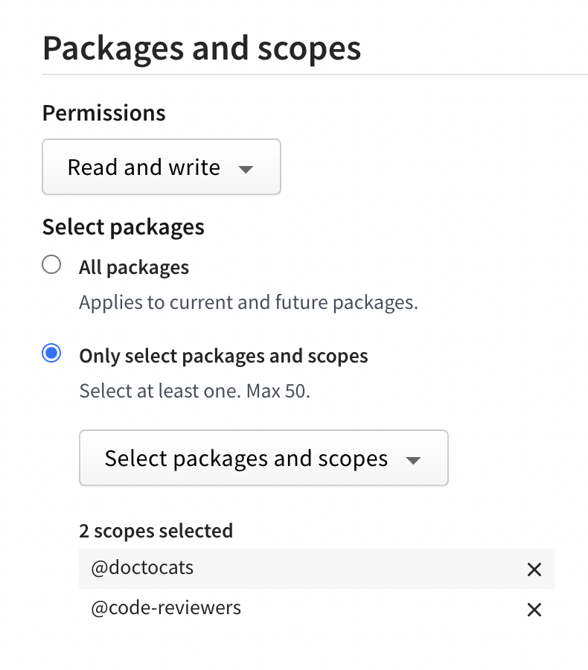
Task: Select the @doctocats scope row
Action: (223, 568)
